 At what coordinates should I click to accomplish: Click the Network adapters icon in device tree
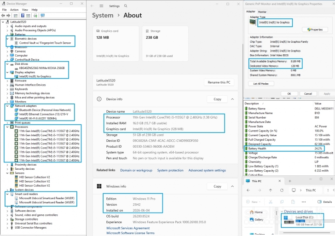[x=12, y=106]
